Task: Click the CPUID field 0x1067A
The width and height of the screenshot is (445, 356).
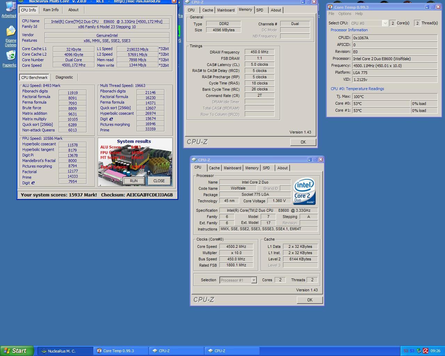Action: point(395,38)
